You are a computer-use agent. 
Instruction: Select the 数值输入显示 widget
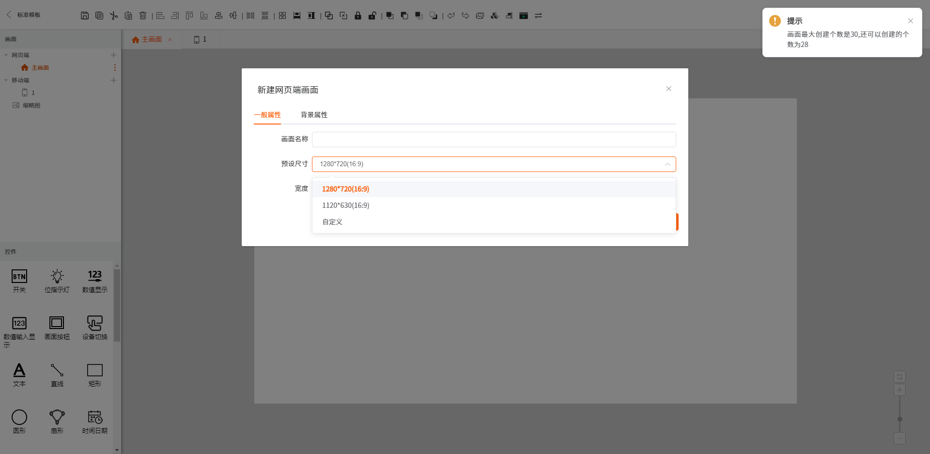point(19,331)
